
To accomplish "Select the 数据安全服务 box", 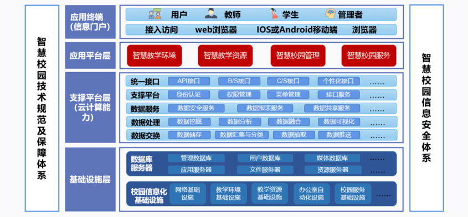I will coord(196,108).
